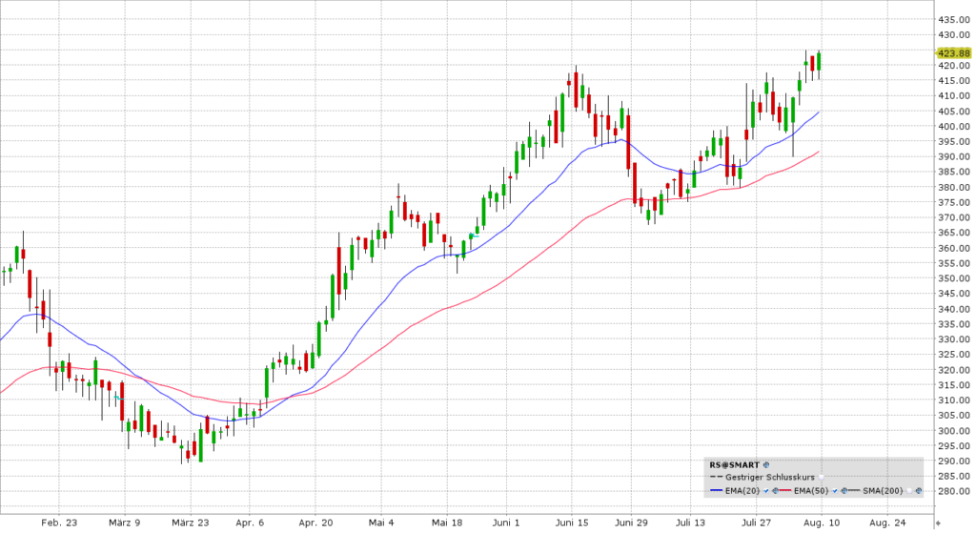The width and height of the screenshot is (976, 533).
Task: Click the Juli 13 date label
Action: [690, 523]
